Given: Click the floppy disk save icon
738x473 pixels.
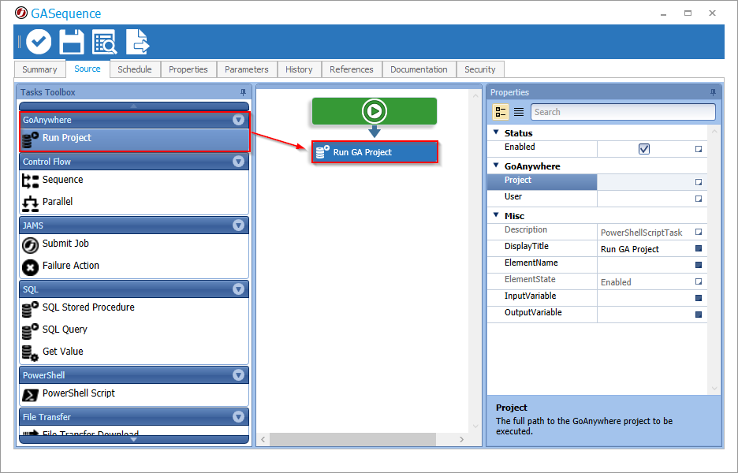Looking at the screenshot, I should [72, 42].
